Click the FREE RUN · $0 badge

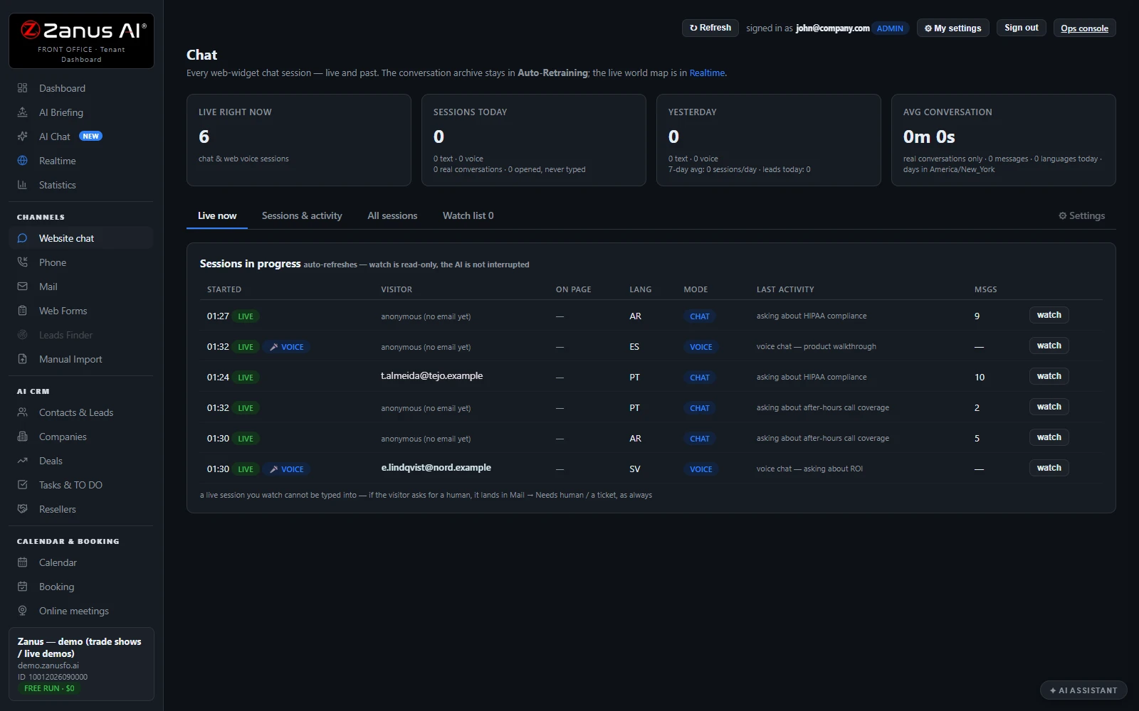pyautogui.click(x=49, y=688)
